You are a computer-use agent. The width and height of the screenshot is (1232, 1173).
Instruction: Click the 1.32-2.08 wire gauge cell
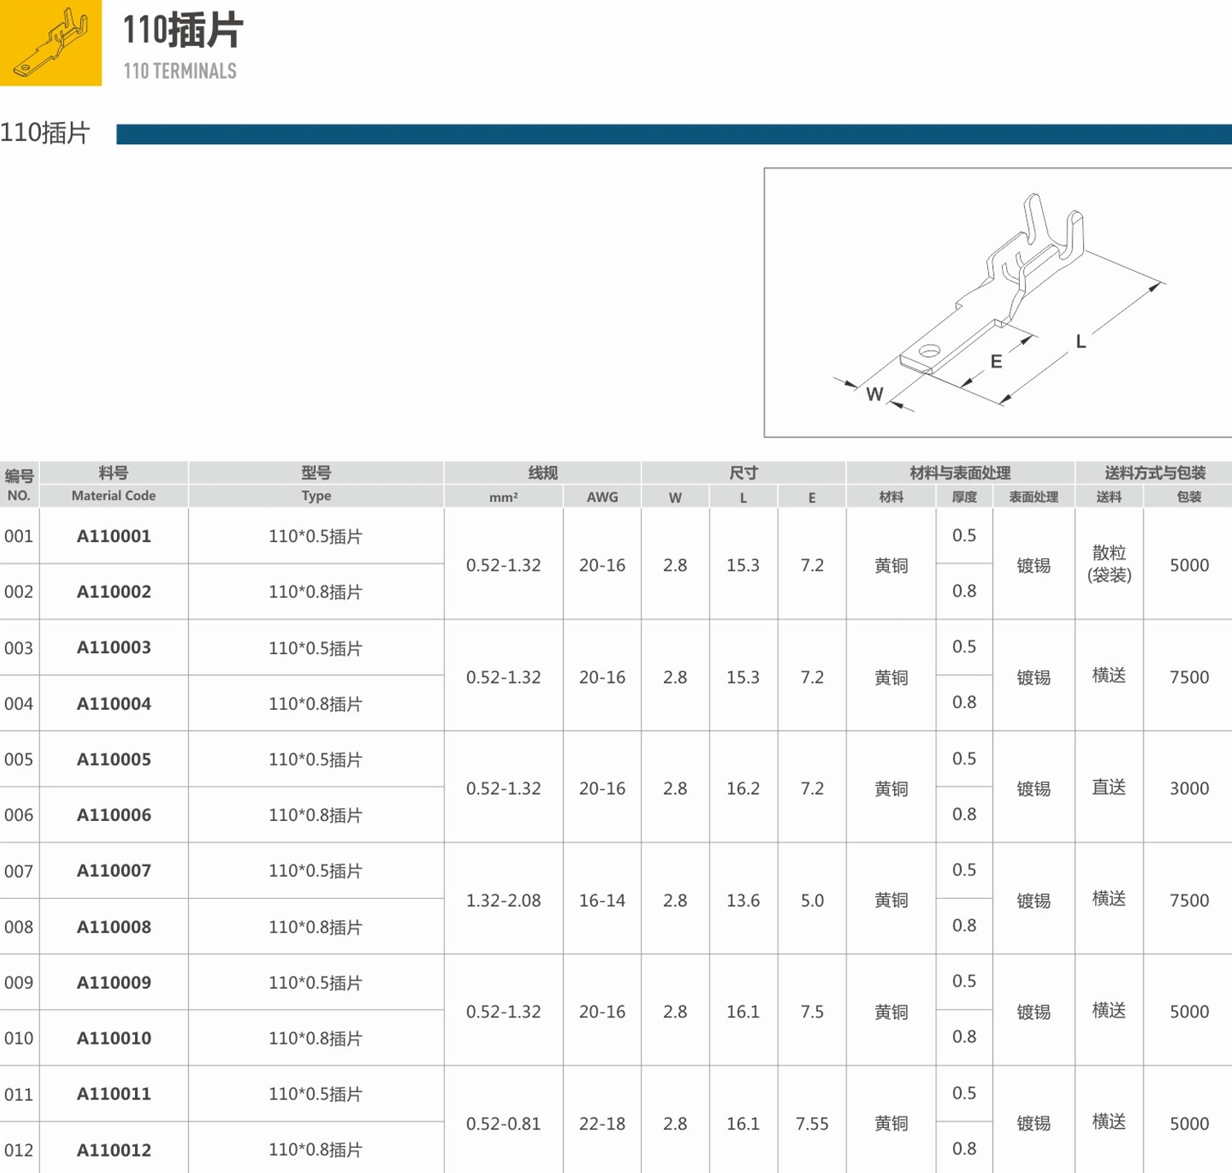coord(503,900)
